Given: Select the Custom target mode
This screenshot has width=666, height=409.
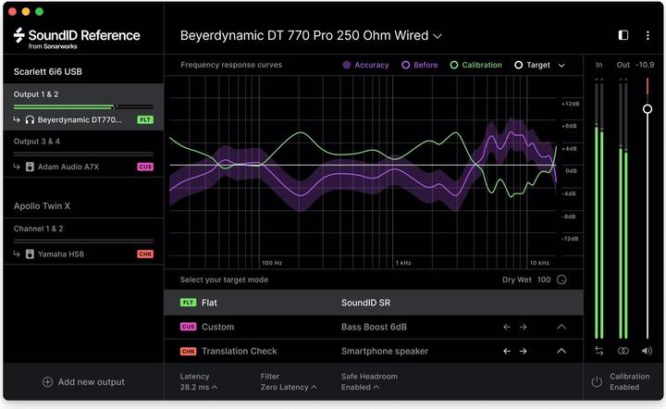Looking at the screenshot, I should tap(374, 327).
